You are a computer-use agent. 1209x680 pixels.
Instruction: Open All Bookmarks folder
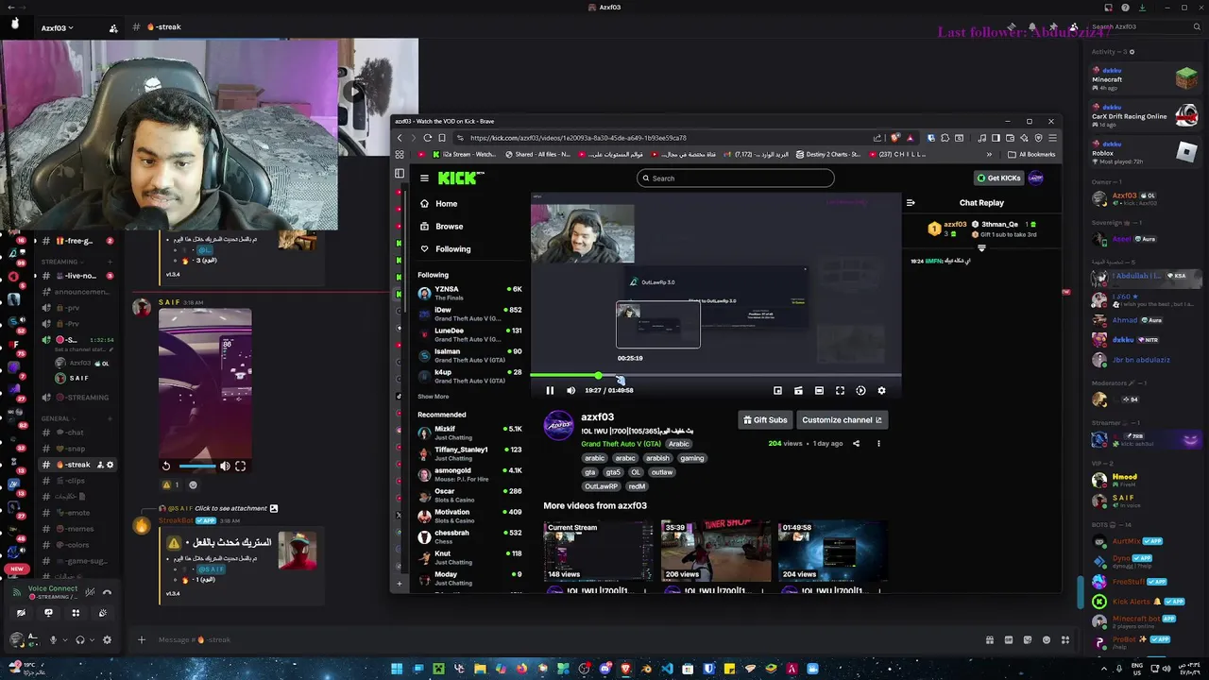coord(1031,154)
